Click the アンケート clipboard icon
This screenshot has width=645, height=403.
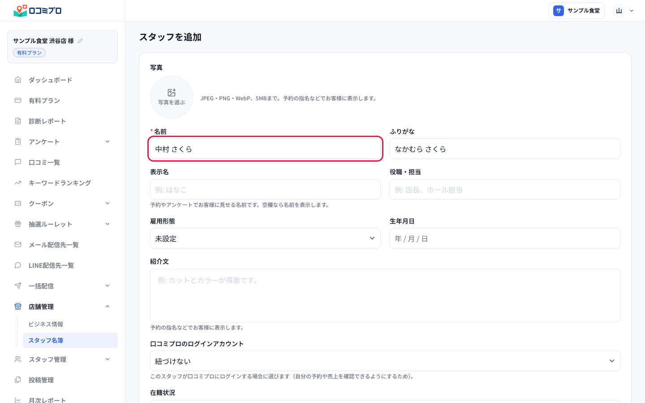pyautogui.click(x=18, y=141)
